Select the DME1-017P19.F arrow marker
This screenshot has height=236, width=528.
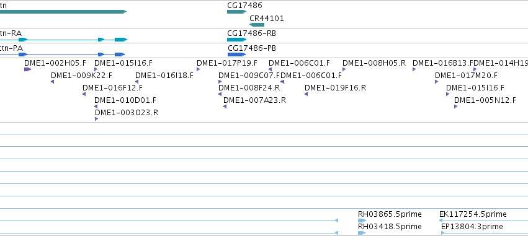click(x=199, y=69)
